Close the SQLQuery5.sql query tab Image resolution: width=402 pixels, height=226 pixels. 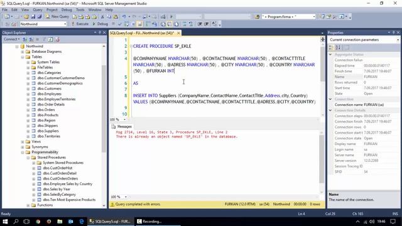[x=178, y=33]
